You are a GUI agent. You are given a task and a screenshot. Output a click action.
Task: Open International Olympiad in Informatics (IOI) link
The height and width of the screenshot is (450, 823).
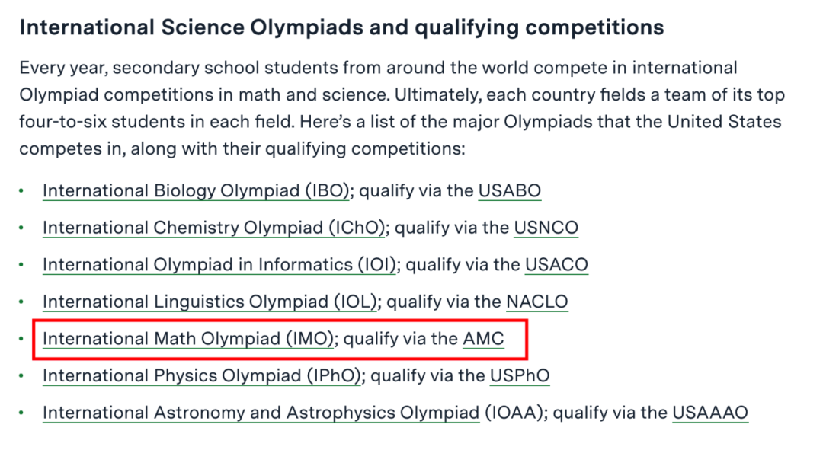tap(219, 265)
